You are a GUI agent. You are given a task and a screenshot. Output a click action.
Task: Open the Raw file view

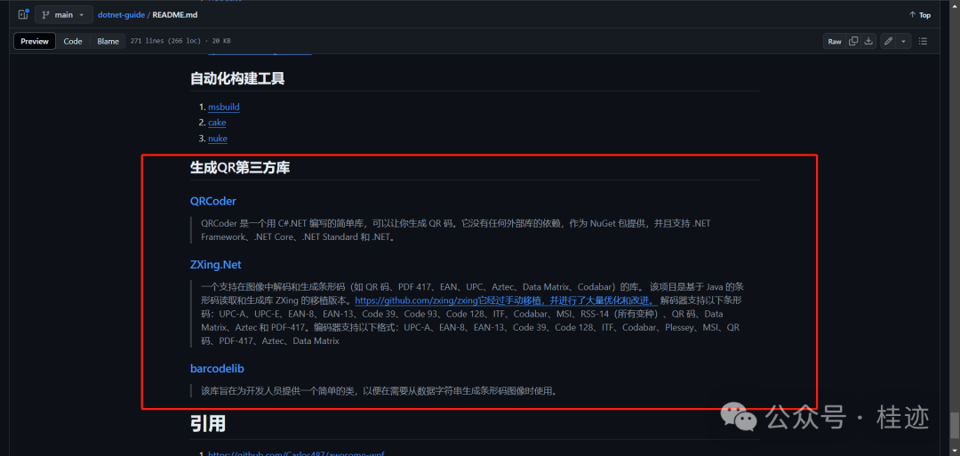835,41
